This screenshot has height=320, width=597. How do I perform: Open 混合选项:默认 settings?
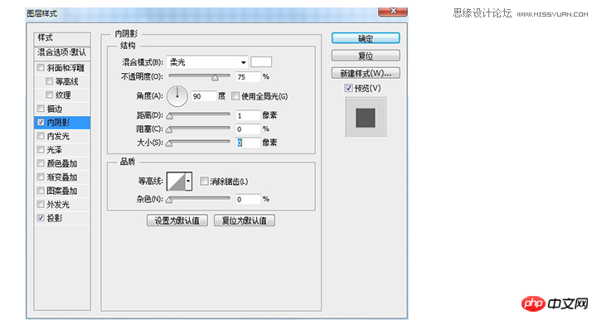pos(62,52)
